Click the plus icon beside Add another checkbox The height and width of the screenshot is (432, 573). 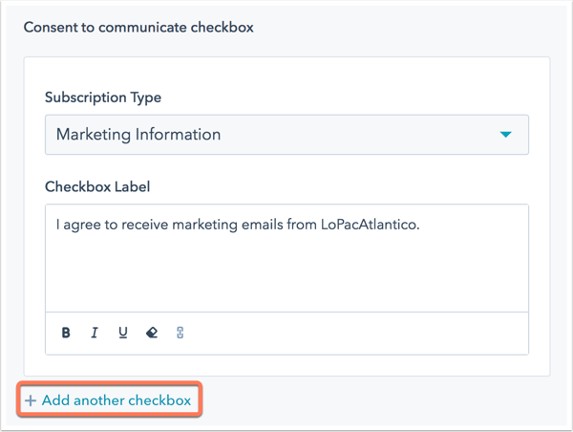[x=31, y=400]
